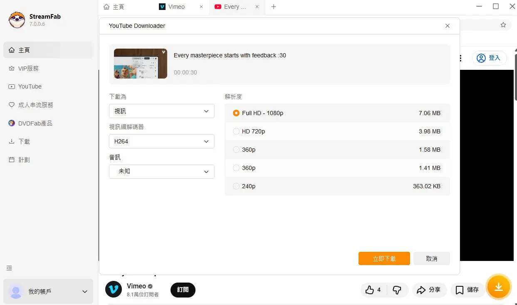The width and height of the screenshot is (517, 305).
Task: Switch to the Every... YouTube tab
Action: click(x=230, y=7)
